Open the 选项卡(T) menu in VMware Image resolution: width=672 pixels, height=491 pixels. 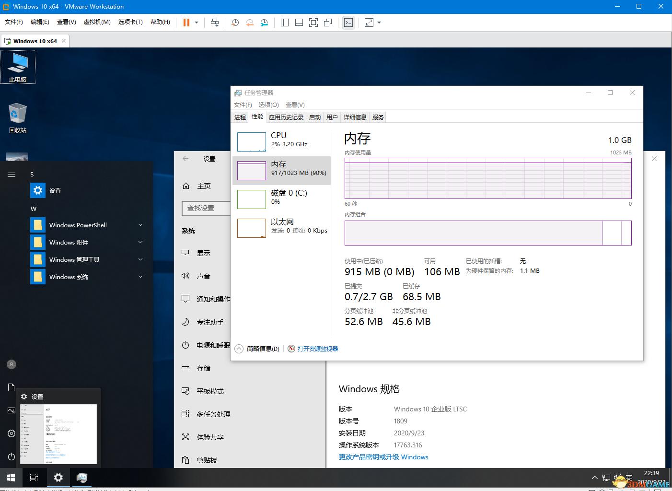(130, 22)
